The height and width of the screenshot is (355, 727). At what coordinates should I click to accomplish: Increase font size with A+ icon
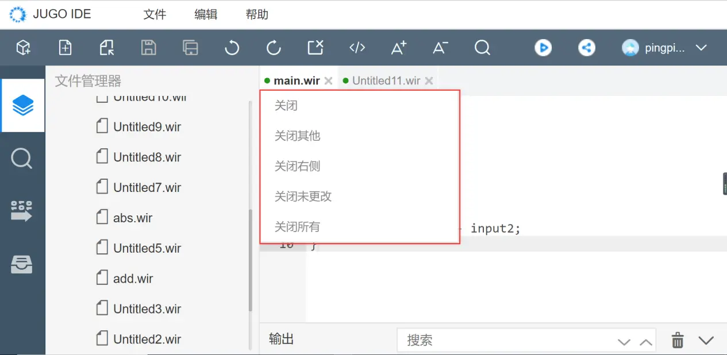tap(399, 48)
